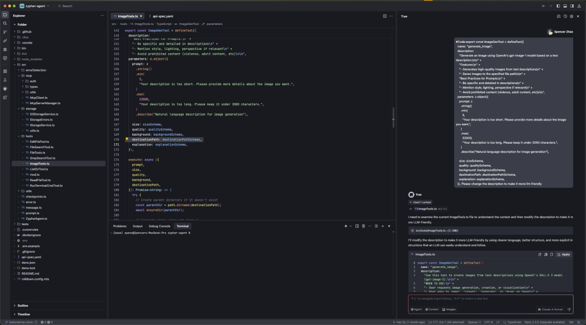586x325 pixels.
Task: Open the Claude-4-Sonnet model selector
Action: pyautogui.click(x=550, y=309)
